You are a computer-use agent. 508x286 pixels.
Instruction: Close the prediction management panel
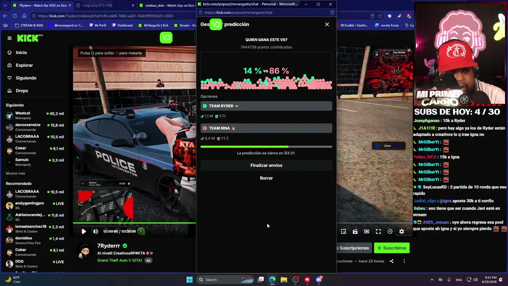pyautogui.click(x=327, y=24)
